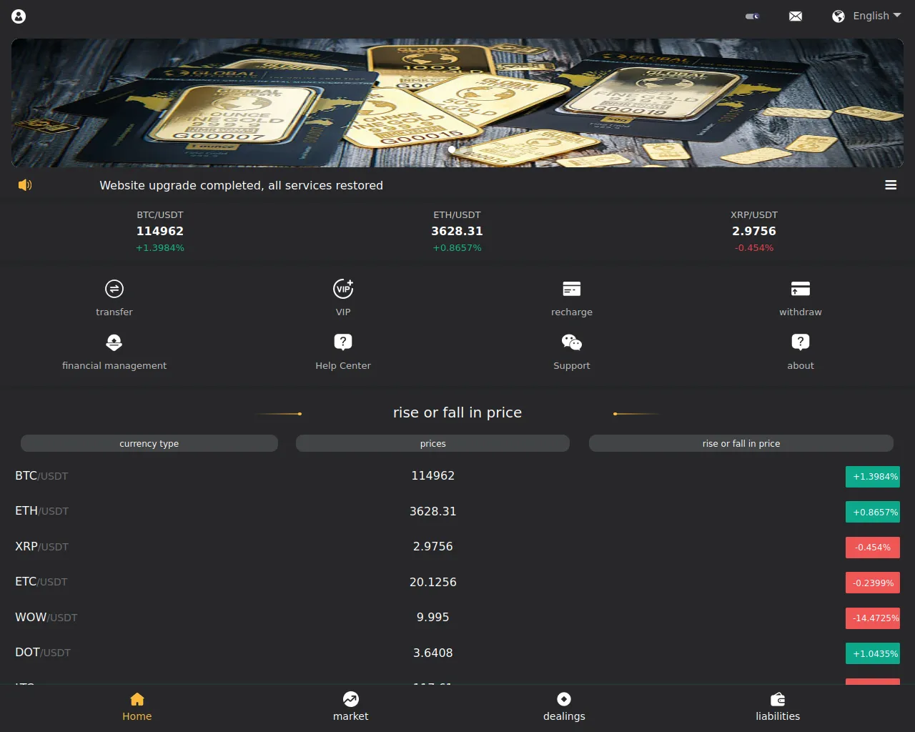Read the website upgrade completed notice
The image size is (915, 732).
coord(242,185)
